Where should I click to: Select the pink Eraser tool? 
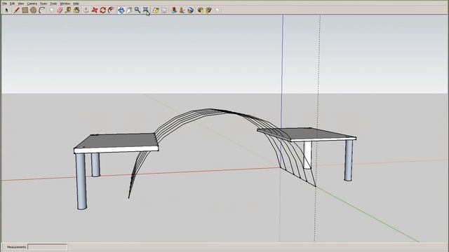click(x=60, y=10)
